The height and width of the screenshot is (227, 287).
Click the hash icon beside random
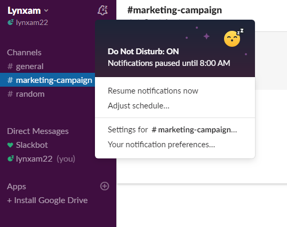(10, 94)
